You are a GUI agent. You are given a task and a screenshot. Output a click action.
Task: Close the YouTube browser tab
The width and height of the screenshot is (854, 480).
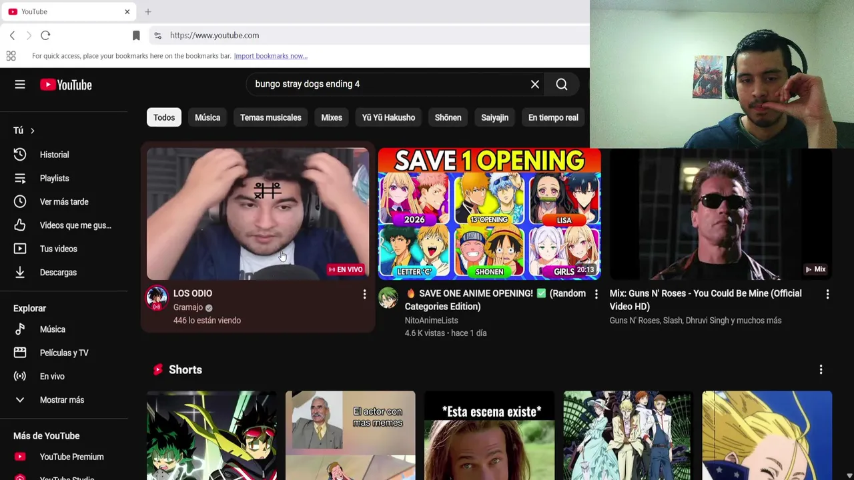(x=127, y=11)
